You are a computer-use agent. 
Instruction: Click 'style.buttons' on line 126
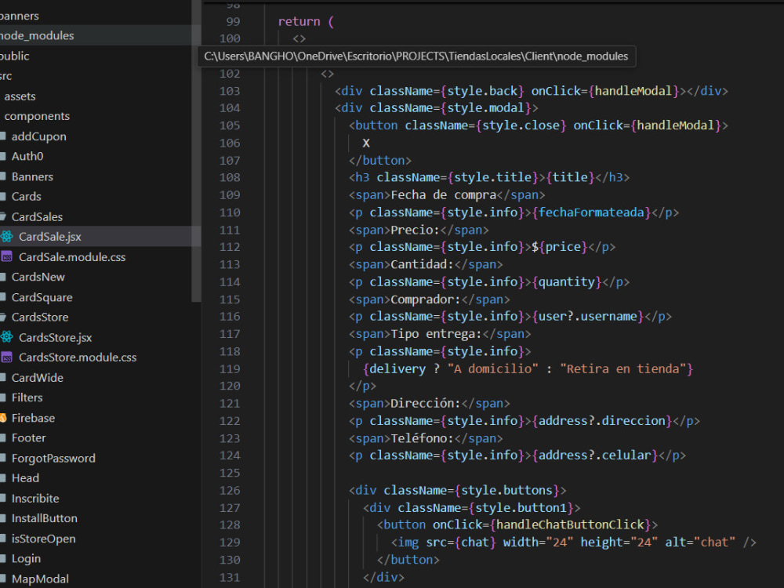[x=506, y=491]
